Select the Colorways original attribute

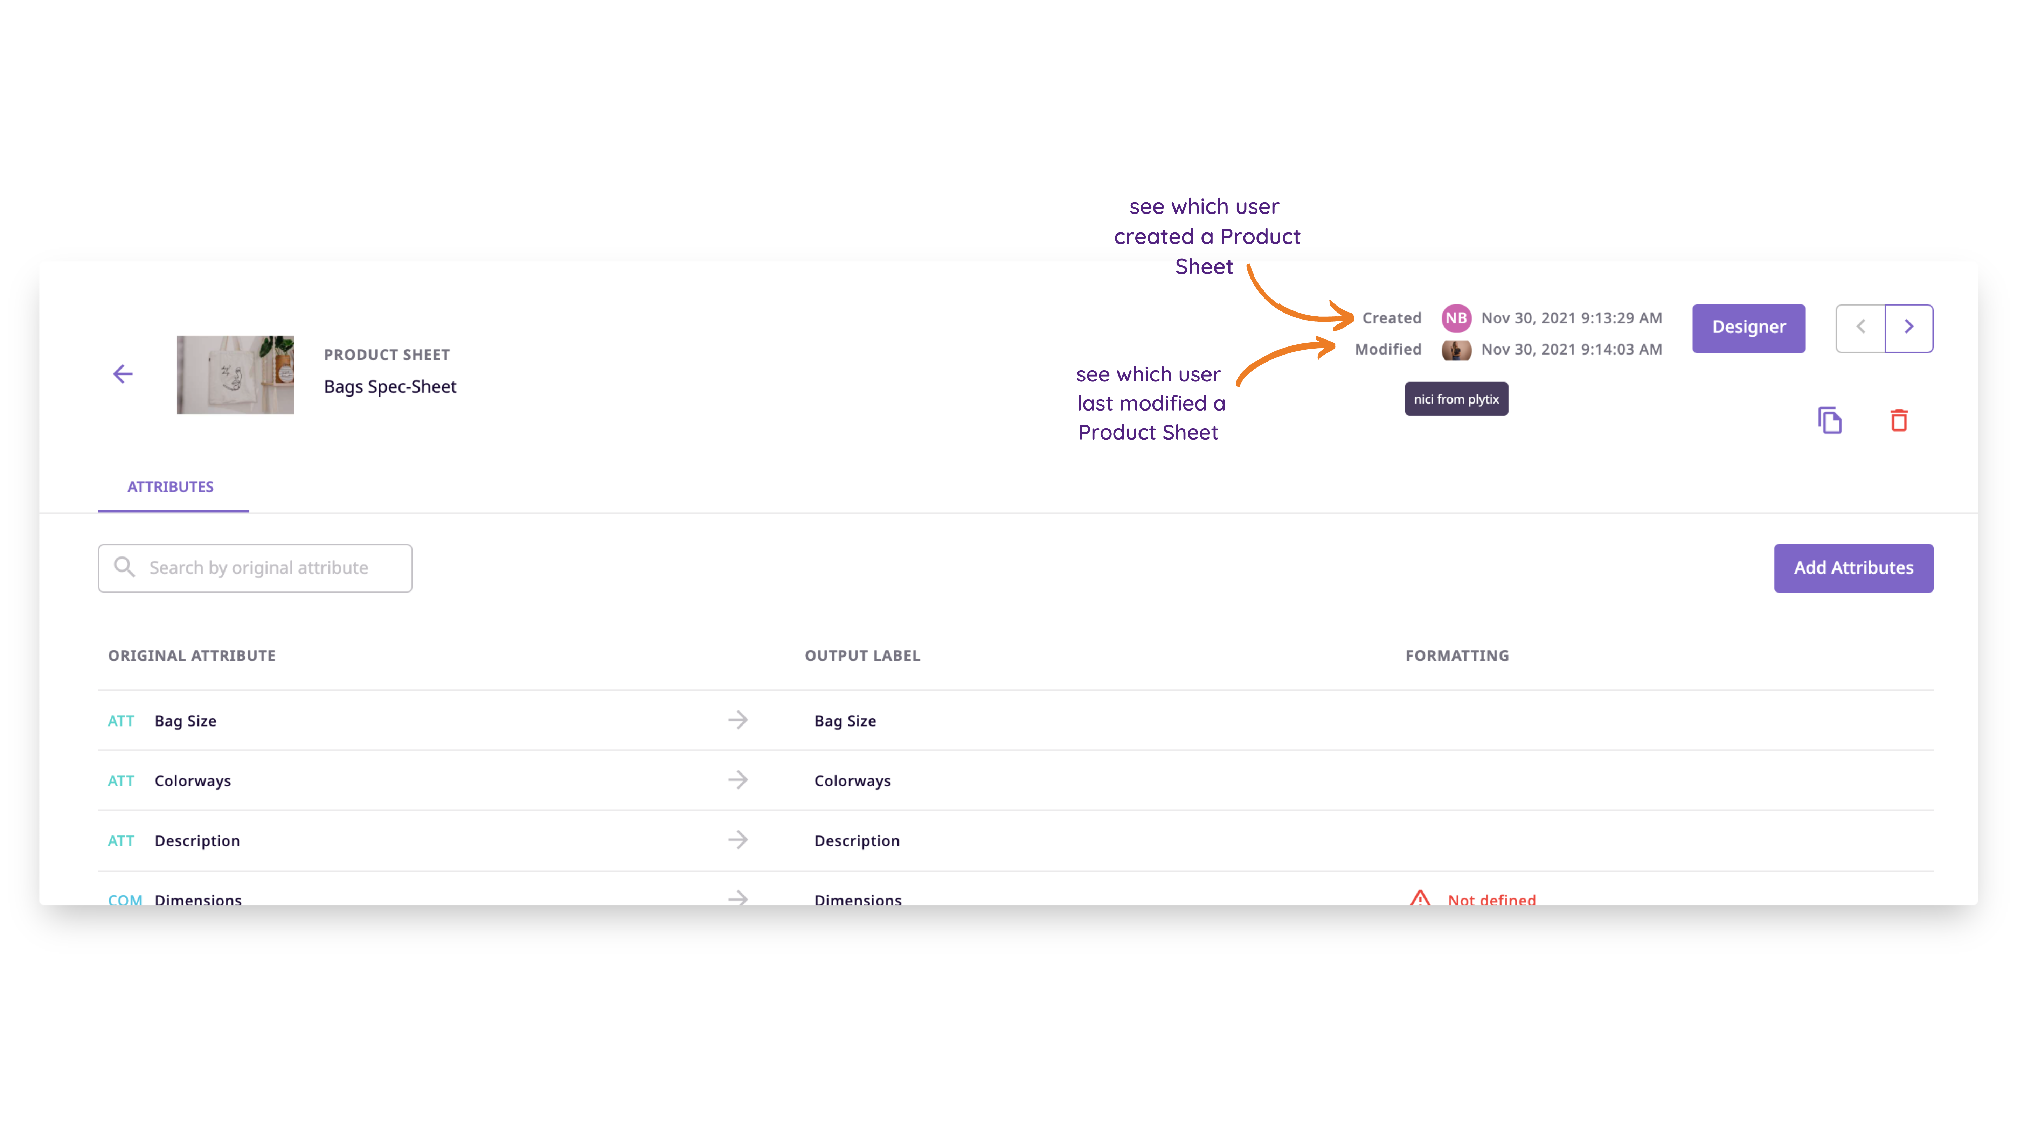[x=193, y=781]
